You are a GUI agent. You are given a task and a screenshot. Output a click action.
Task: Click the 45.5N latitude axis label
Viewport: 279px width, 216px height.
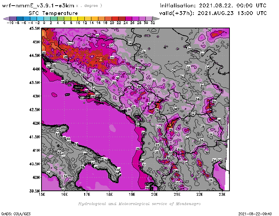click(34, 28)
